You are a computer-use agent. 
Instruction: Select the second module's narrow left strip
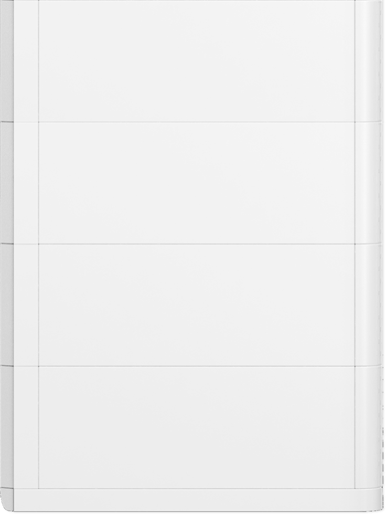pos(26,183)
